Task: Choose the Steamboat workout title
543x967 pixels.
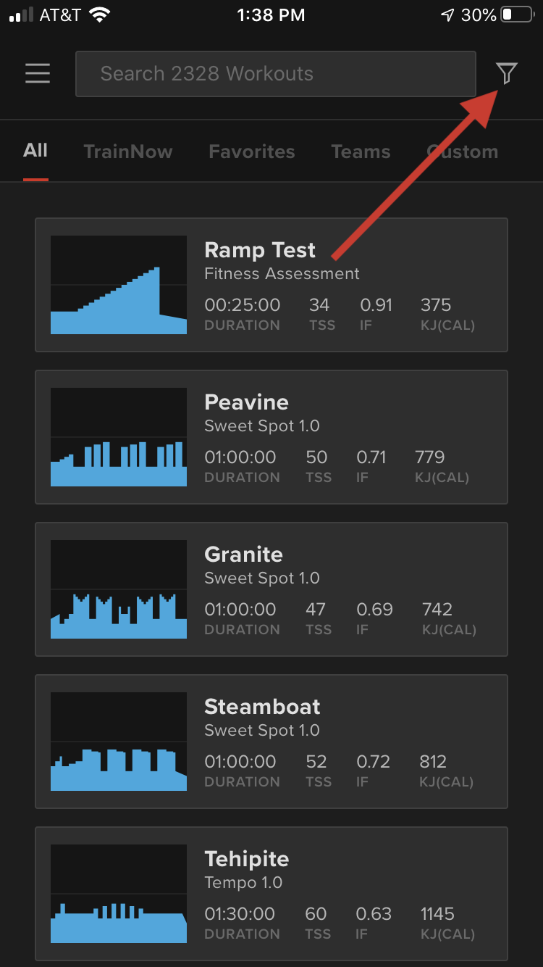Action: pos(262,707)
